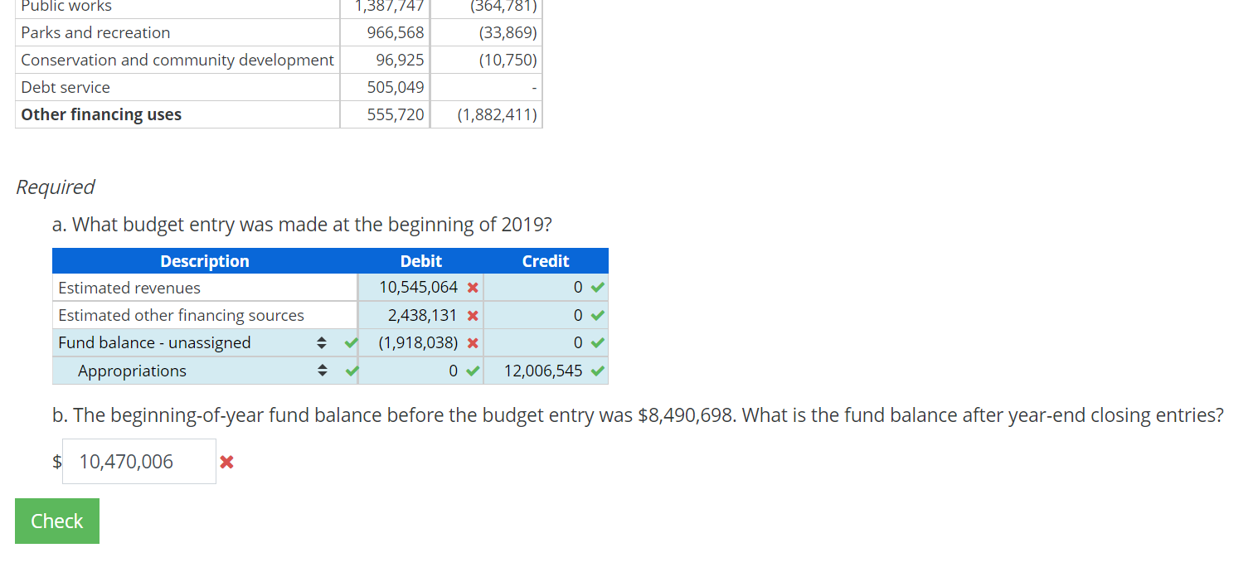Viewport: 1253px width, 577px height.
Task: Click the Debit column header
Action: [x=420, y=260]
